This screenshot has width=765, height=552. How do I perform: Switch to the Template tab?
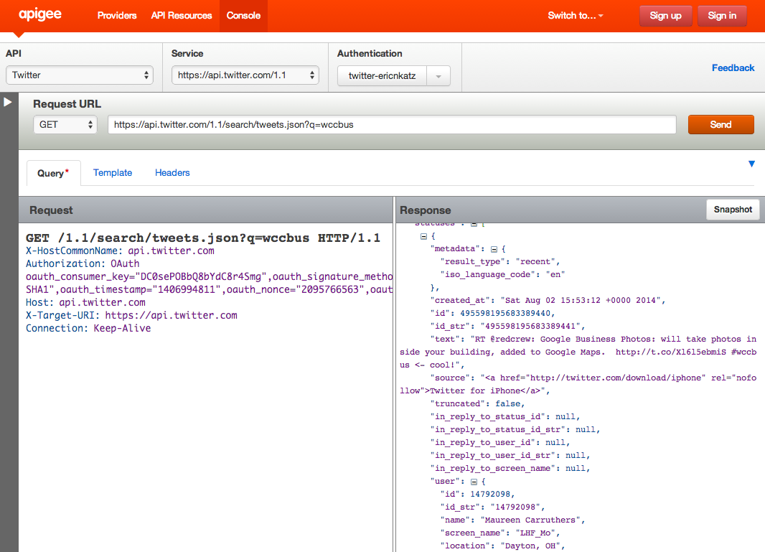113,173
